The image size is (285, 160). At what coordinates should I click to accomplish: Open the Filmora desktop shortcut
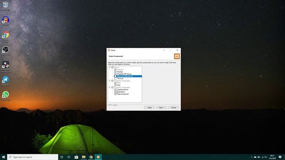coord(5,66)
